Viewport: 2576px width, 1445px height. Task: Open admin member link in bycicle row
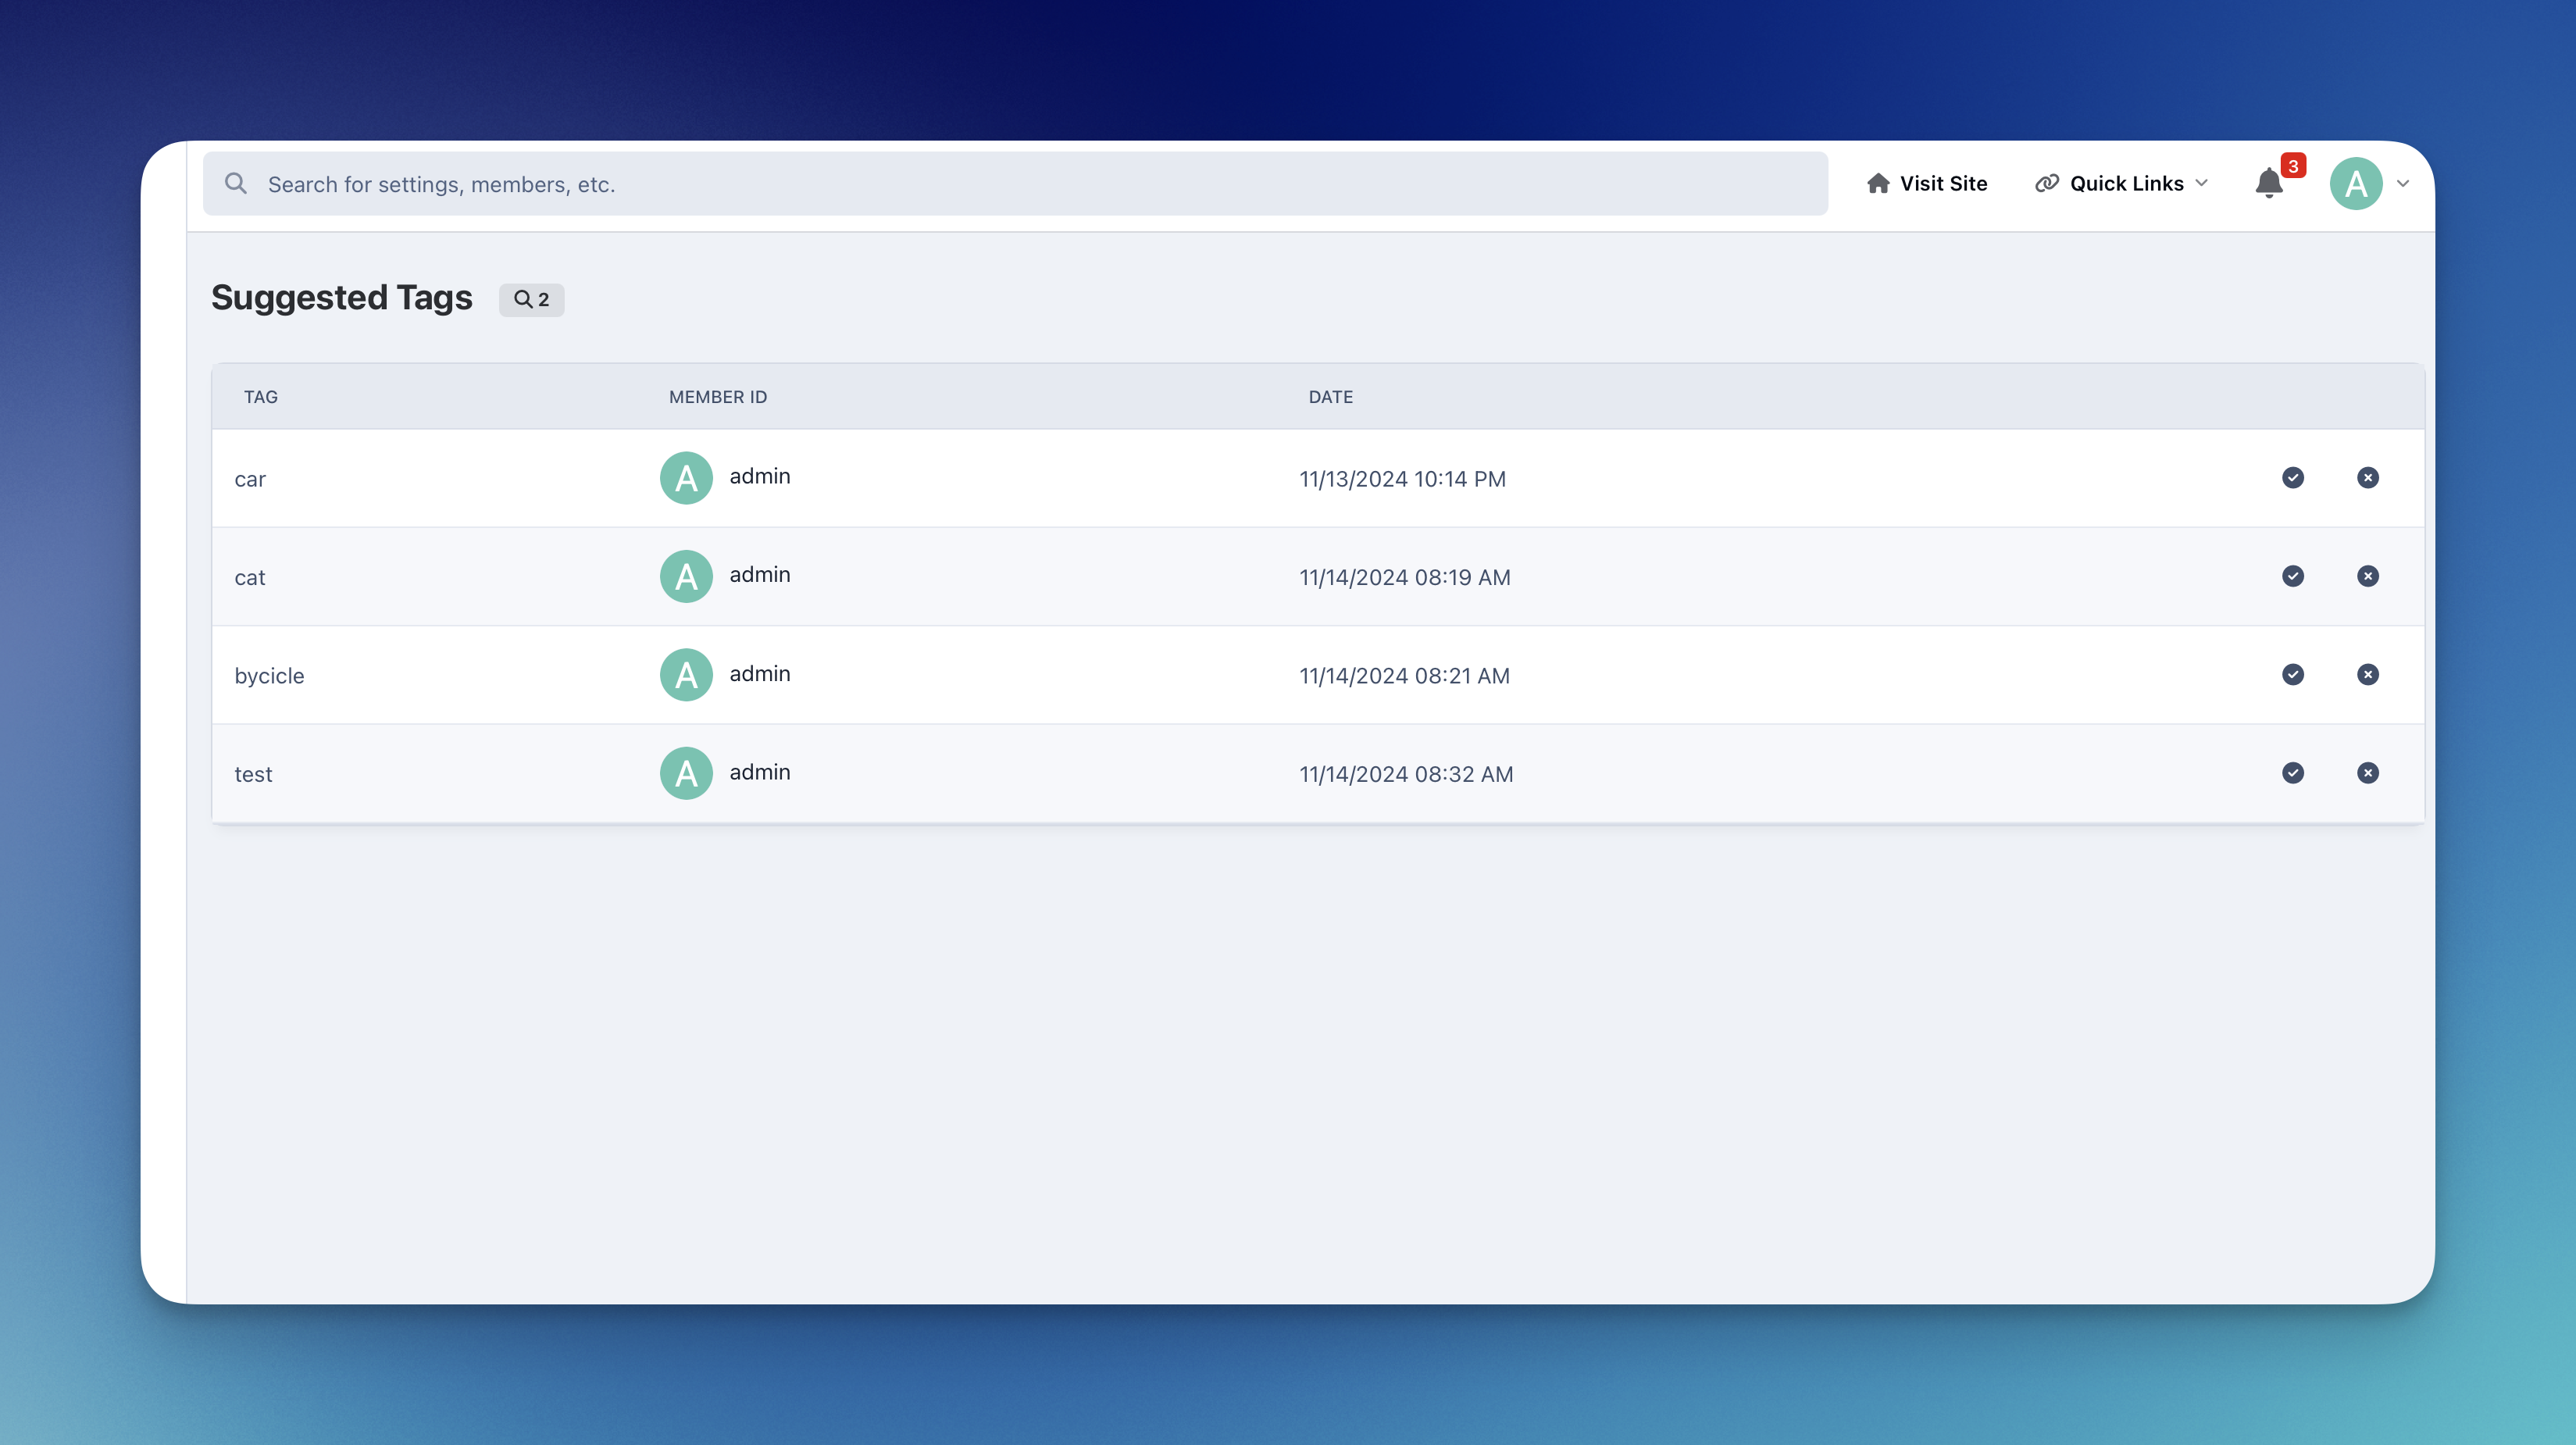tap(760, 673)
